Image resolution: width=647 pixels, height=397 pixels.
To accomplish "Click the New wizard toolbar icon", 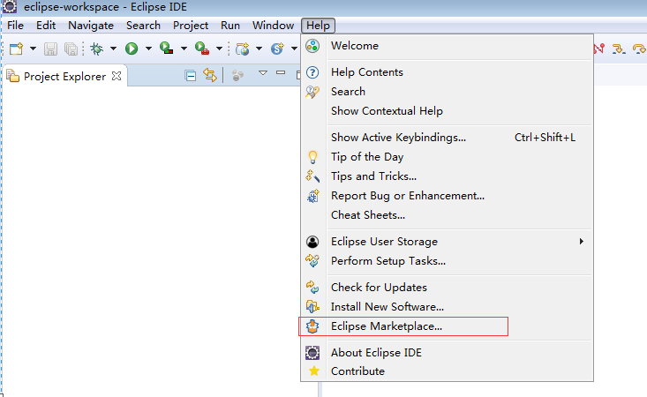I will 17,49.
